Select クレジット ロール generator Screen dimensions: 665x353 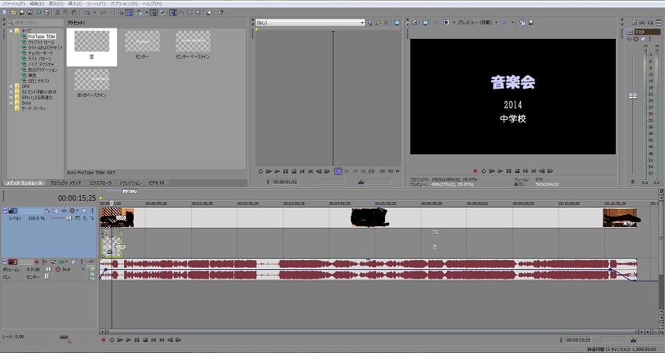41,42
